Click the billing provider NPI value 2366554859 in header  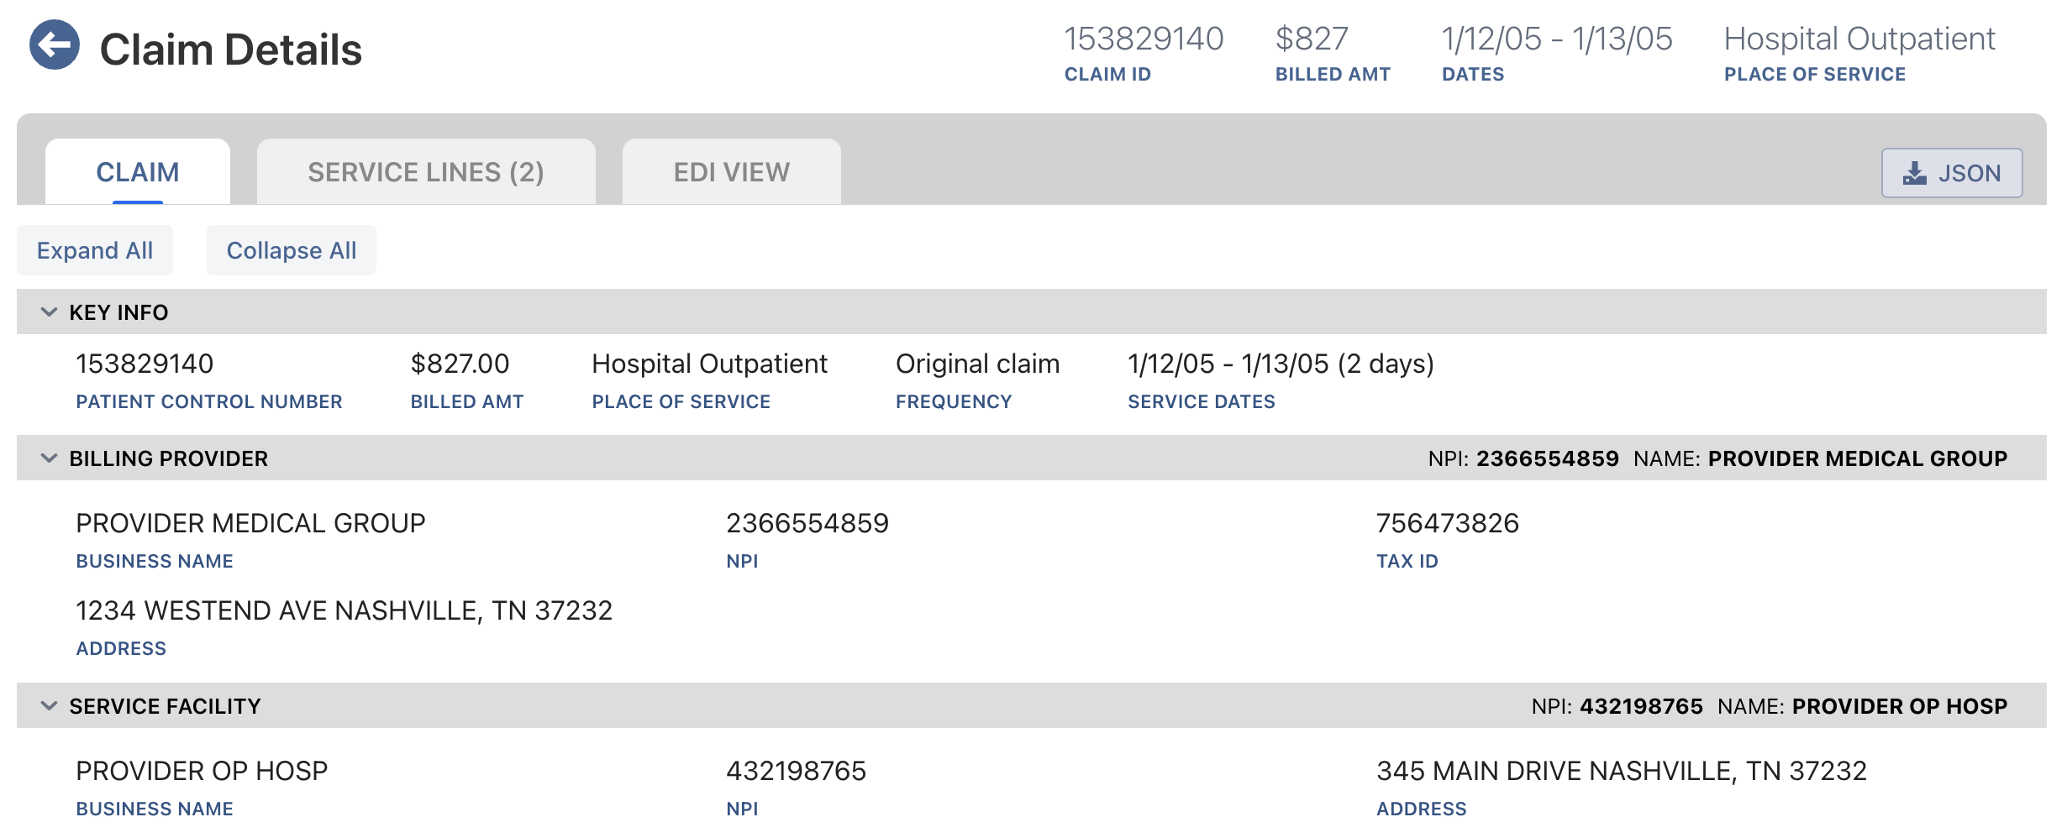[1548, 458]
